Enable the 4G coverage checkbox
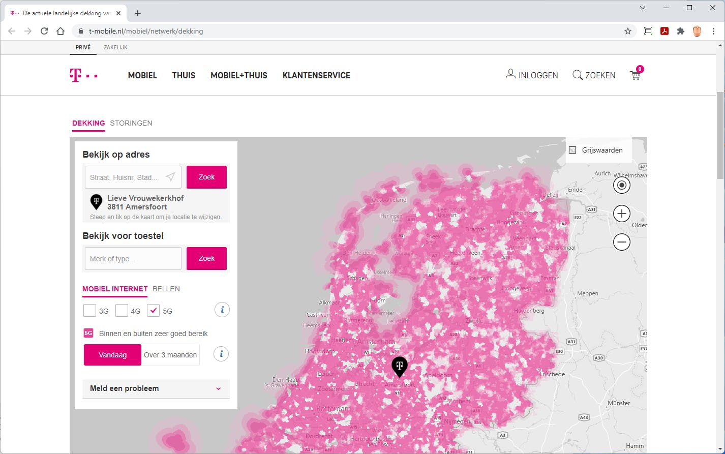The image size is (725, 454). 122,310
